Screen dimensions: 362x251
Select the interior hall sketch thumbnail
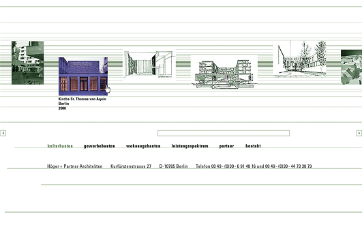coord(149,65)
